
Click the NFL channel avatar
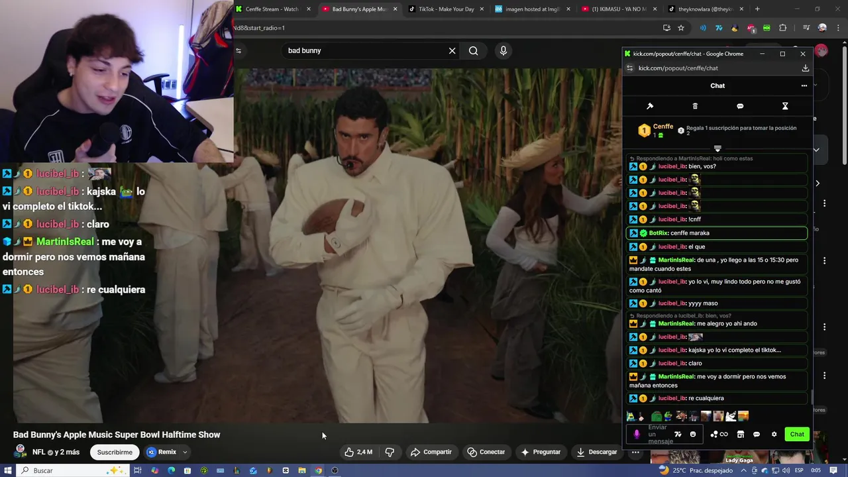point(21,452)
